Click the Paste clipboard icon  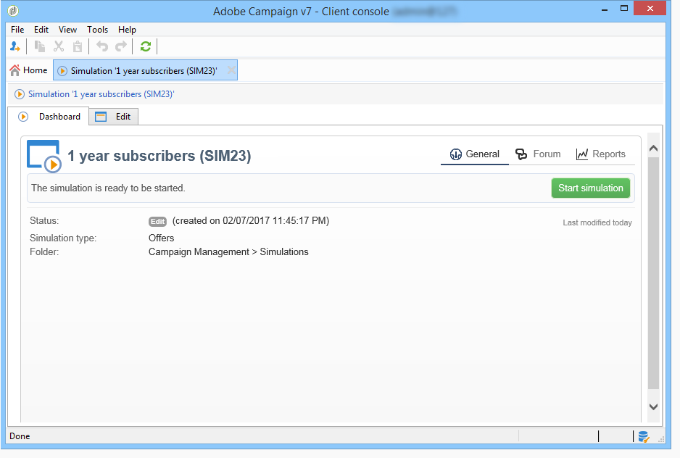click(77, 46)
